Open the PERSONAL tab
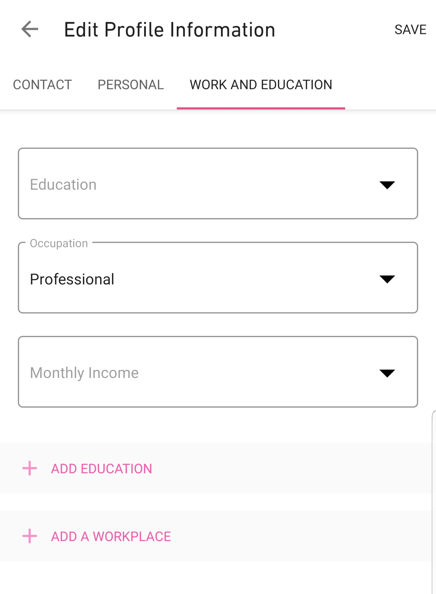The image size is (436, 594). tap(130, 85)
